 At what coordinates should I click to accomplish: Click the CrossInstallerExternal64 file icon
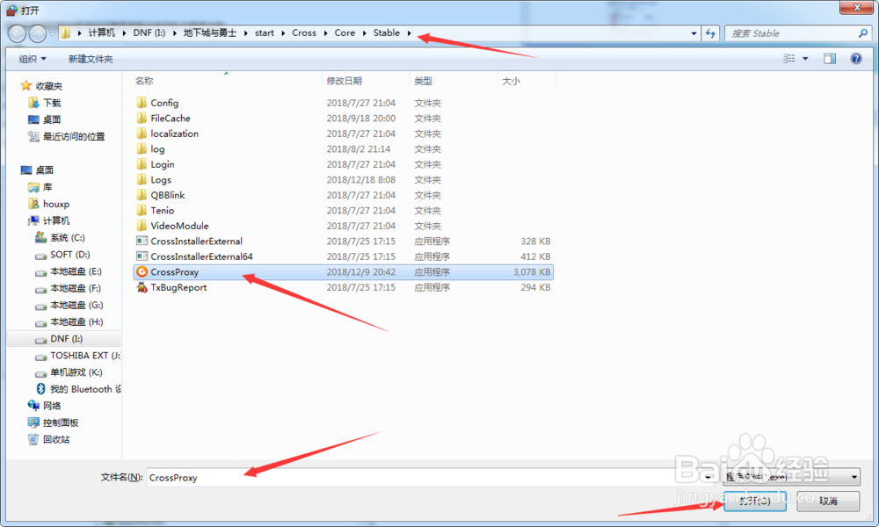pyautogui.click(x=142, y=256)
